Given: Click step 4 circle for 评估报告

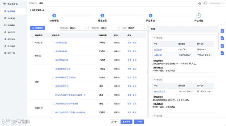Looking at the screenshot, I should point(199,16).
